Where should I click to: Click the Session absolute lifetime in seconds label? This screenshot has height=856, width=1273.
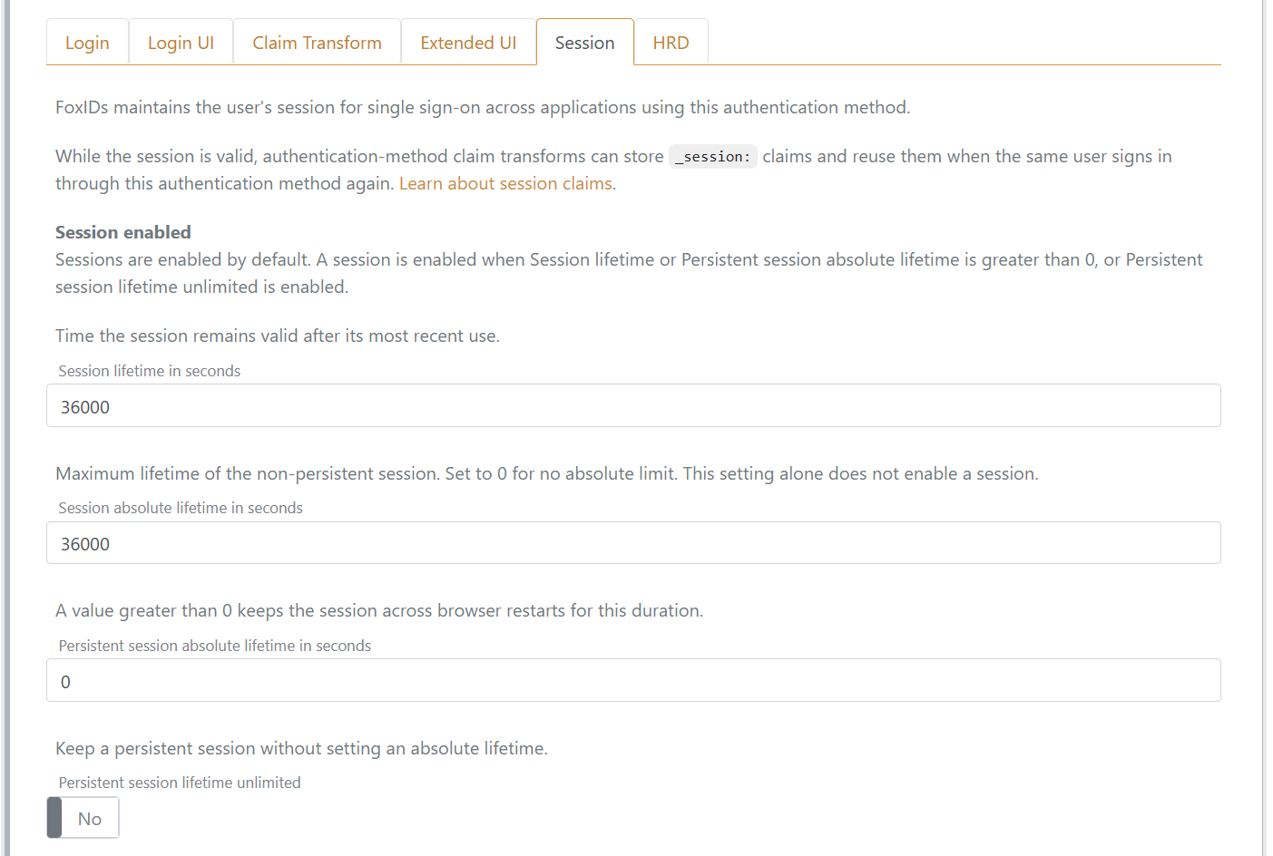coord(181,508)
